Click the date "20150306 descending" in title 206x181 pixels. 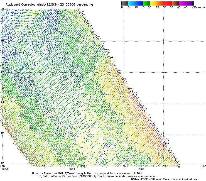77,5
